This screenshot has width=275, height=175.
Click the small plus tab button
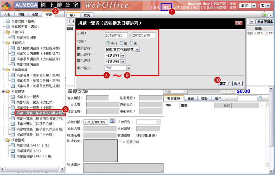tap(271, 15)
